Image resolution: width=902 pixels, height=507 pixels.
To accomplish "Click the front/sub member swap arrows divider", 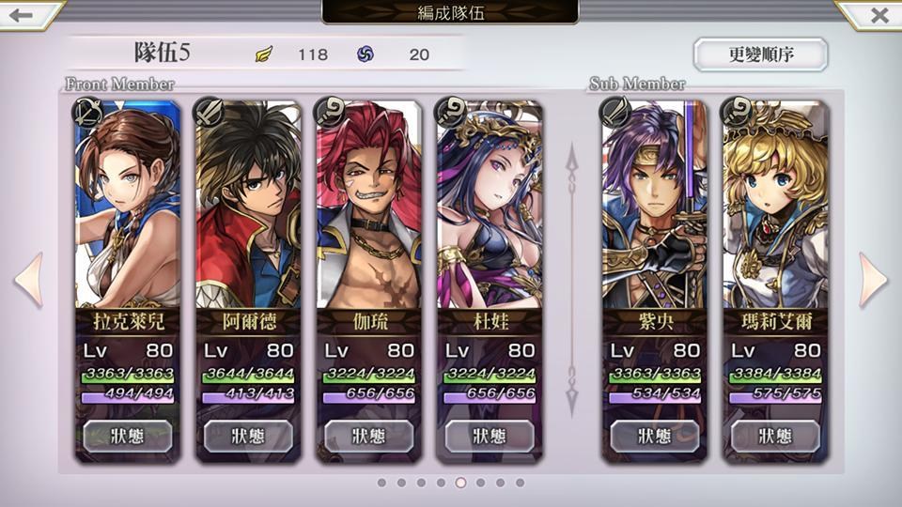I will [571, 280].
